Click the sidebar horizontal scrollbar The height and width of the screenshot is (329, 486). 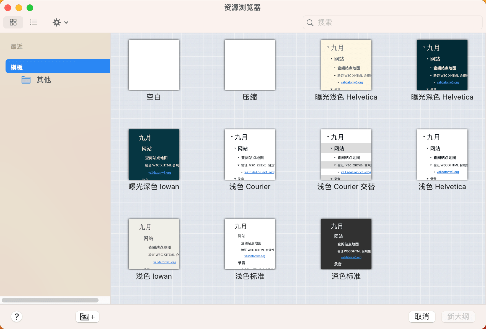click(50, 300)
